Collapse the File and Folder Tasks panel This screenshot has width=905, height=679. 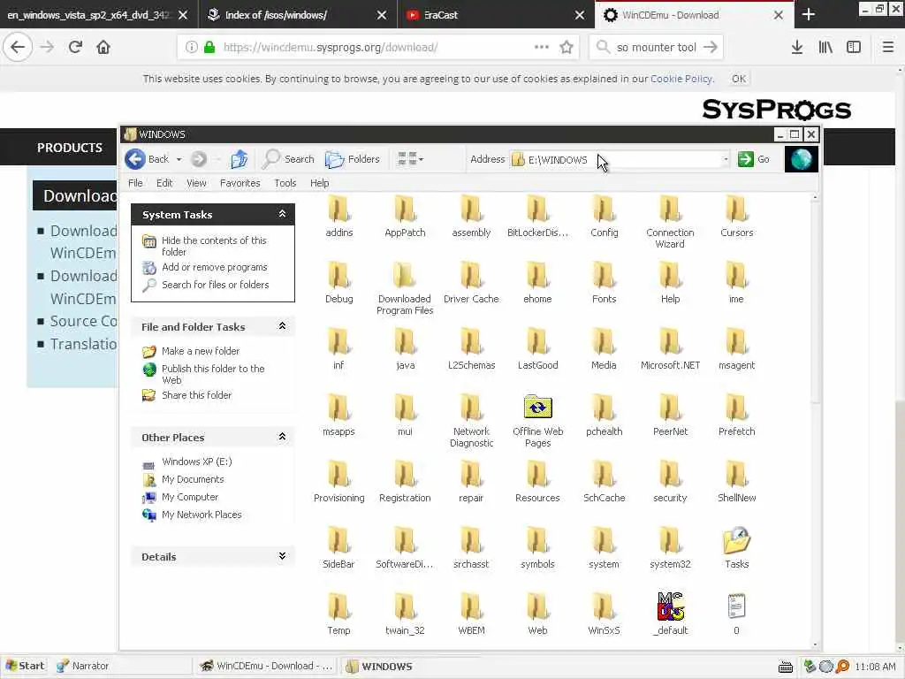[282, 326]
